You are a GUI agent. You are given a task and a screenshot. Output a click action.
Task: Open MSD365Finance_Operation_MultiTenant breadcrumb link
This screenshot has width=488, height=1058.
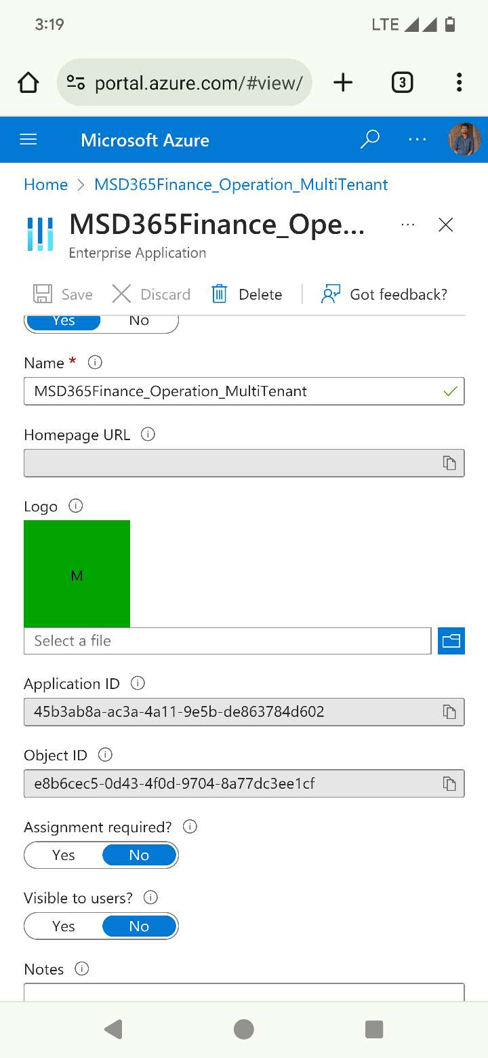[x=241, y=184]
